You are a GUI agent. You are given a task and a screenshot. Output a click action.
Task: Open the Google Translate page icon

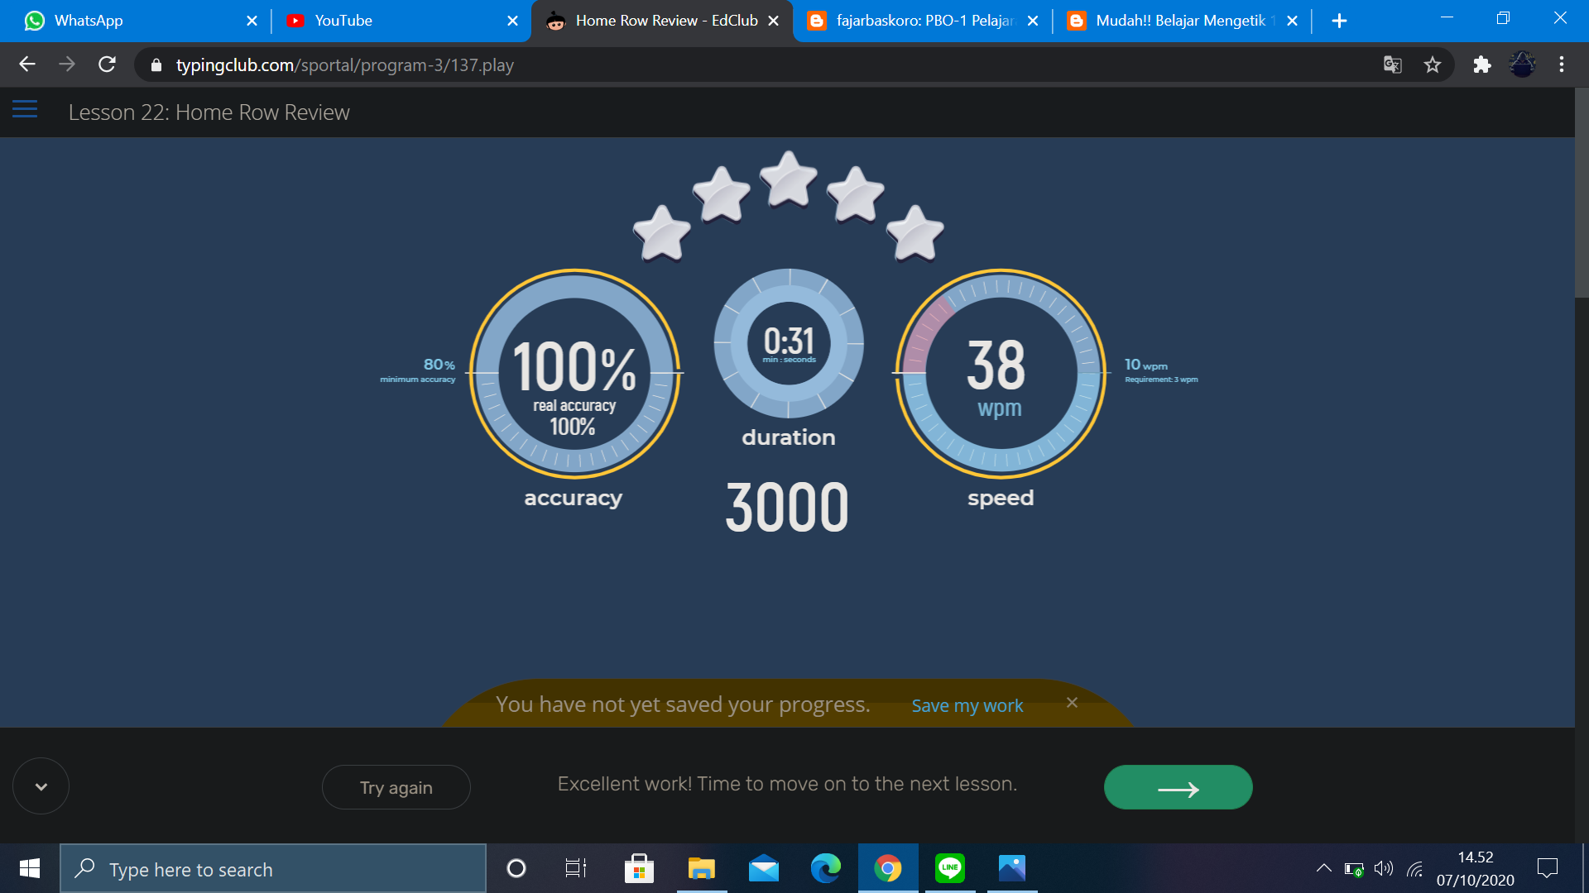pyautogui.click(x=1392, y=64)
